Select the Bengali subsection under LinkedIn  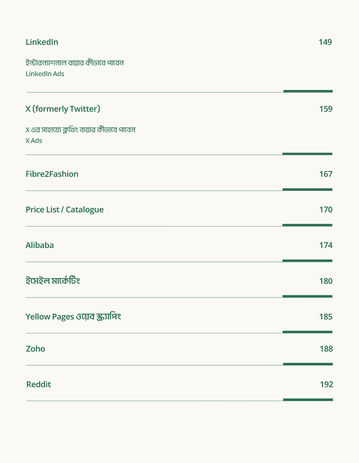75,63
